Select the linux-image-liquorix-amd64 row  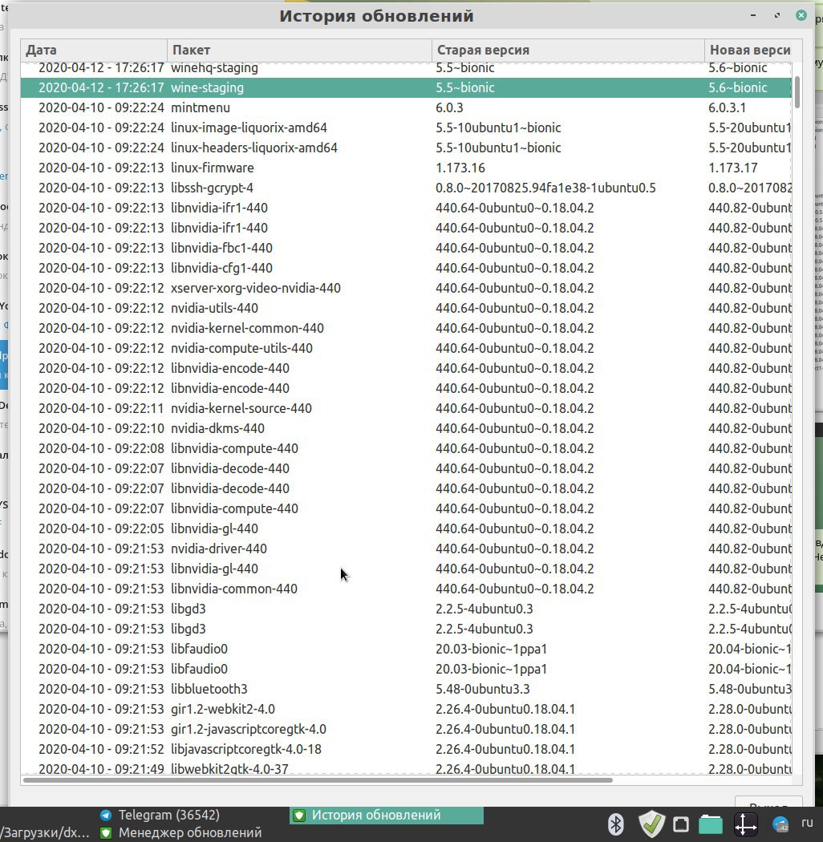tap(406, 128)
